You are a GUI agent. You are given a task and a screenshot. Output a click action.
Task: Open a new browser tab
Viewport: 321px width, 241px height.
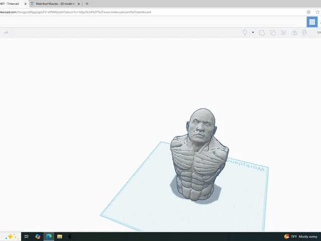pos(87,4)
